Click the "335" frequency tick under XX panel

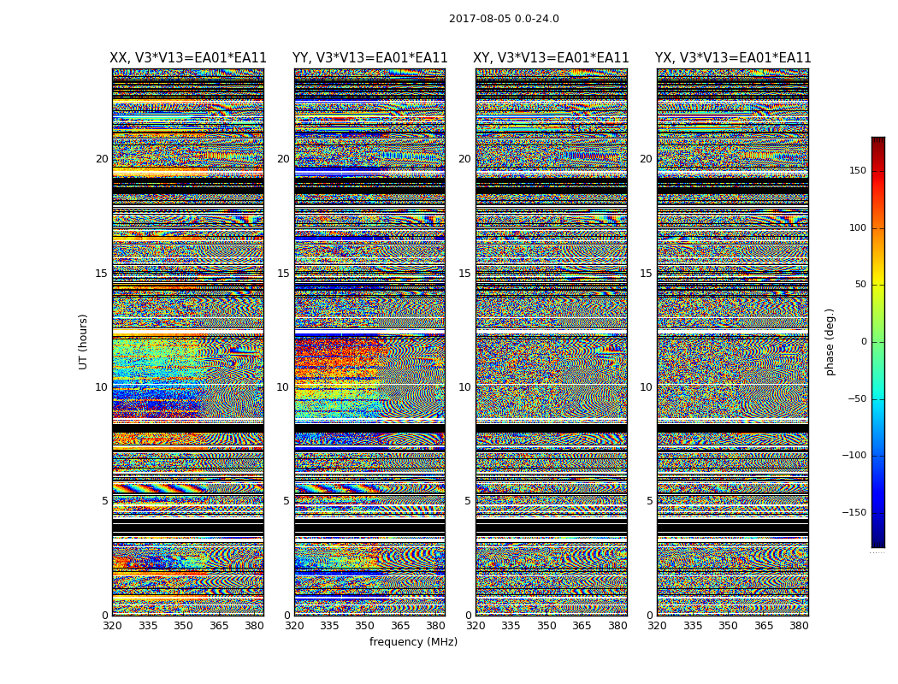(x=148, y=626)
